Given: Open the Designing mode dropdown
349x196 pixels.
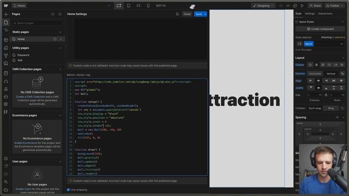Looking at the screenshot, I should [x=263, y=6].
